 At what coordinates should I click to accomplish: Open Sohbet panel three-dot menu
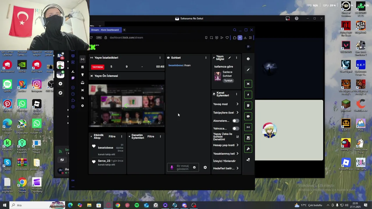point(206,58)
